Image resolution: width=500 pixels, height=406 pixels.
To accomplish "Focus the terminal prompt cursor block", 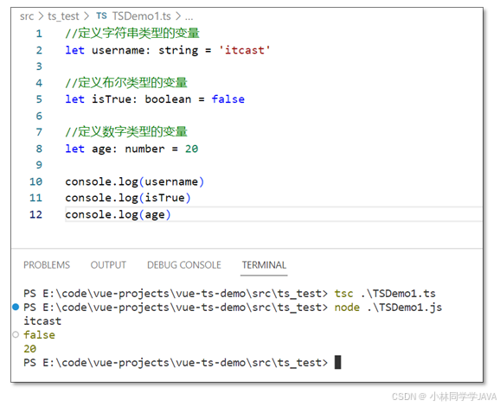I will pos(337,362).
